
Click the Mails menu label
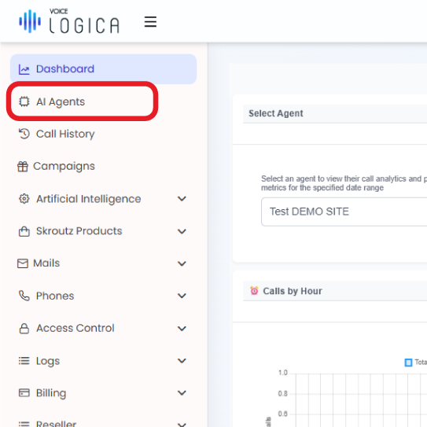point(46,263)
